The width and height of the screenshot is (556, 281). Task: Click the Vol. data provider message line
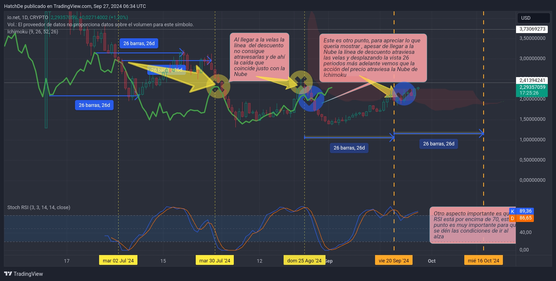[100, 24]
